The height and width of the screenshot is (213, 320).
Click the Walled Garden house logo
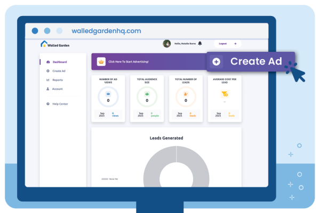pyautogui.click(x=44, y=44)
